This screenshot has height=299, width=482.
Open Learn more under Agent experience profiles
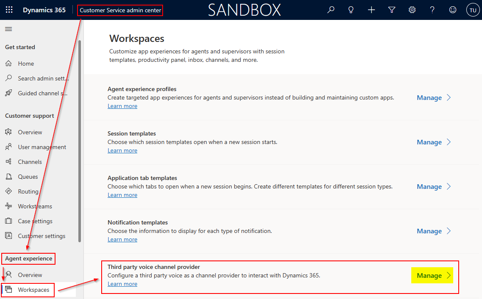coord(122,106)
